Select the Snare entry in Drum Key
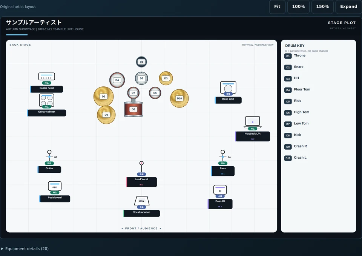 (294, 67)
